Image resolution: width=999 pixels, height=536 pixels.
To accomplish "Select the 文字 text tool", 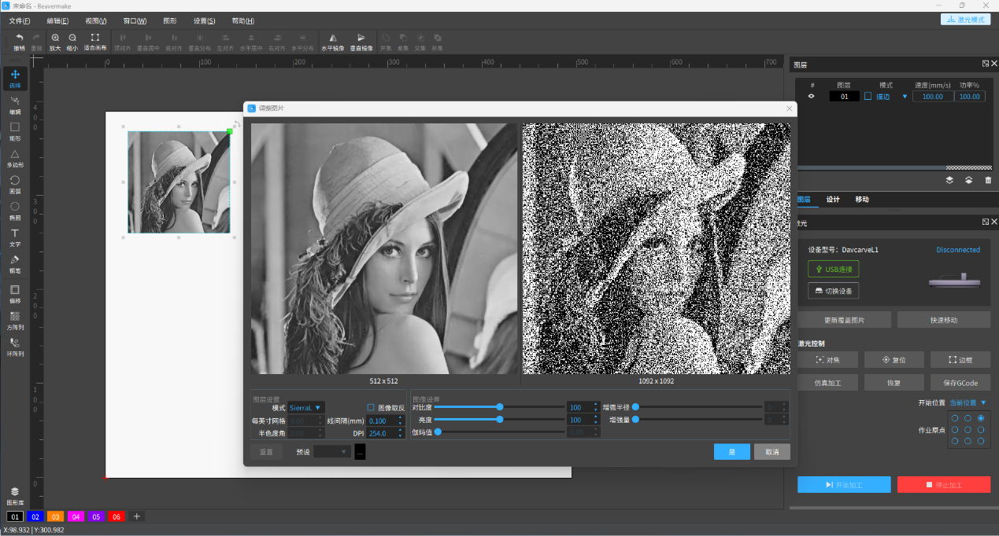I will [x=15, y=237].
